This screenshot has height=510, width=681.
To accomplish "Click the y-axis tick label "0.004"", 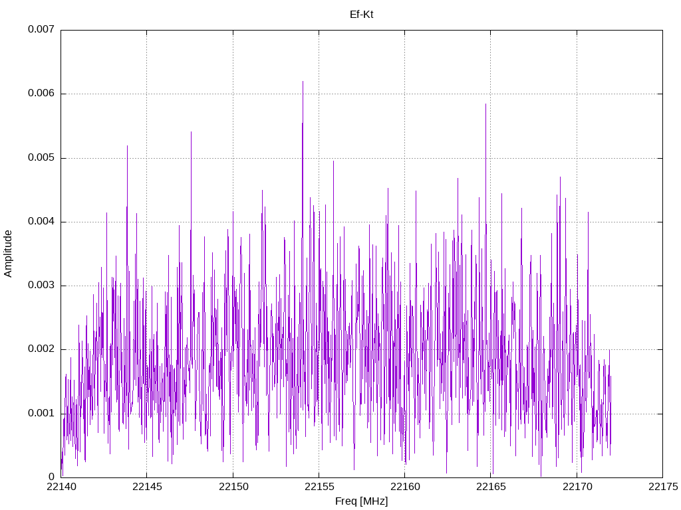I will [x=41, y=222].
